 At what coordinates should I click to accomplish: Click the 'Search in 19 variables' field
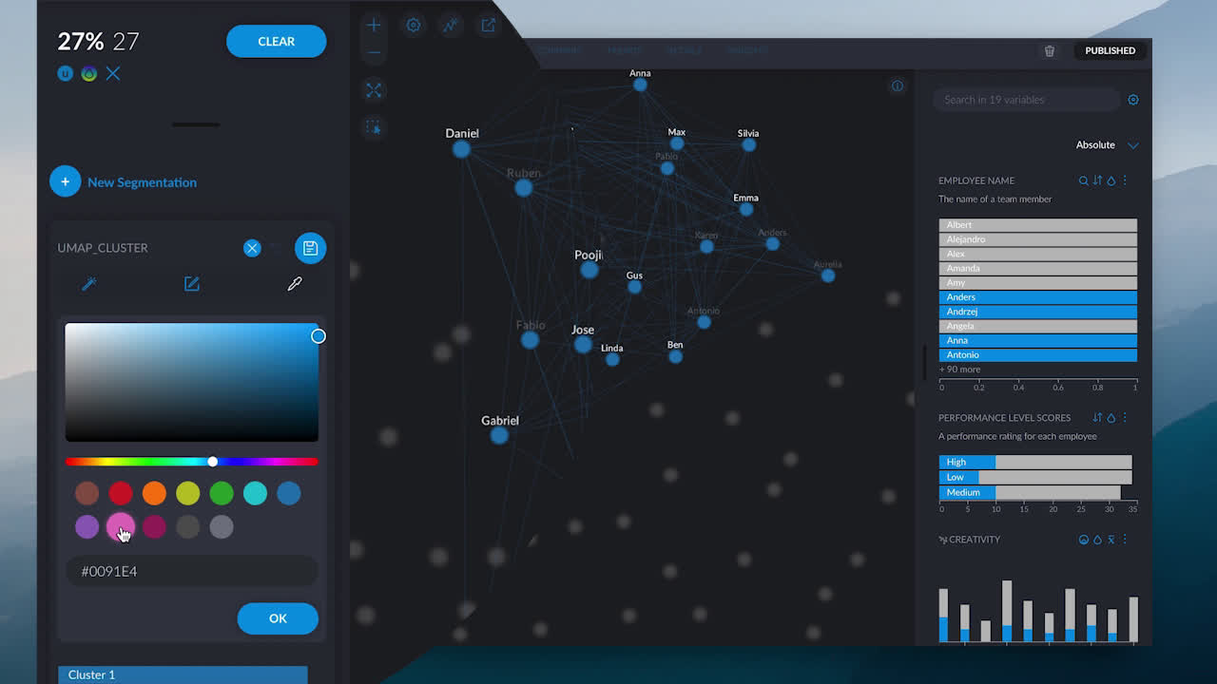1027,100
